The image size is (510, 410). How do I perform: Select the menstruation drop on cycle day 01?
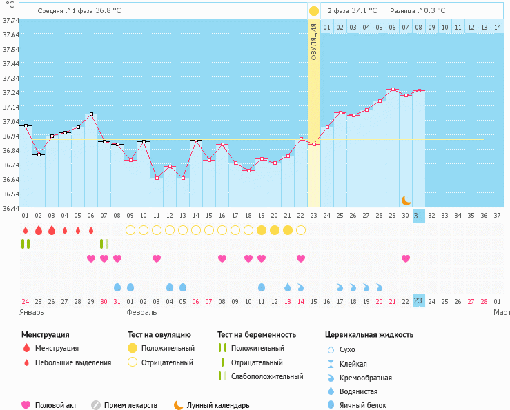coord(26,230)
